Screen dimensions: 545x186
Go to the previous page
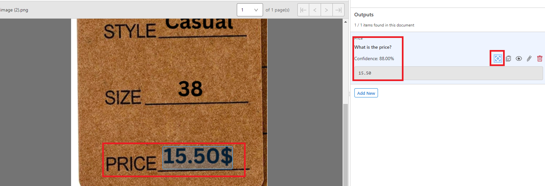(315, 10)
